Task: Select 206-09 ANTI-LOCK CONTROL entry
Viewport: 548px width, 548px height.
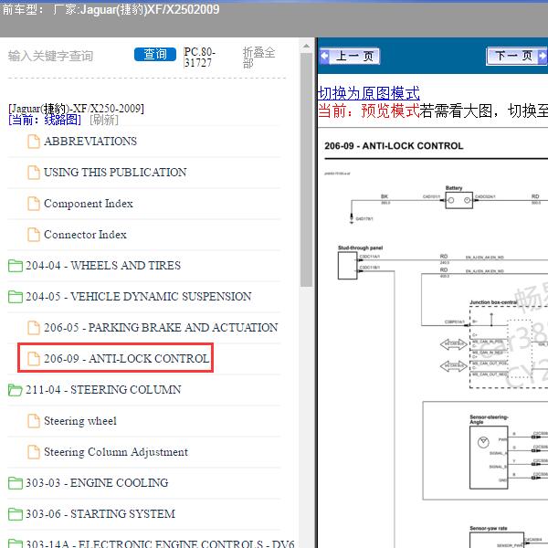Action: [x=127, y=359]
